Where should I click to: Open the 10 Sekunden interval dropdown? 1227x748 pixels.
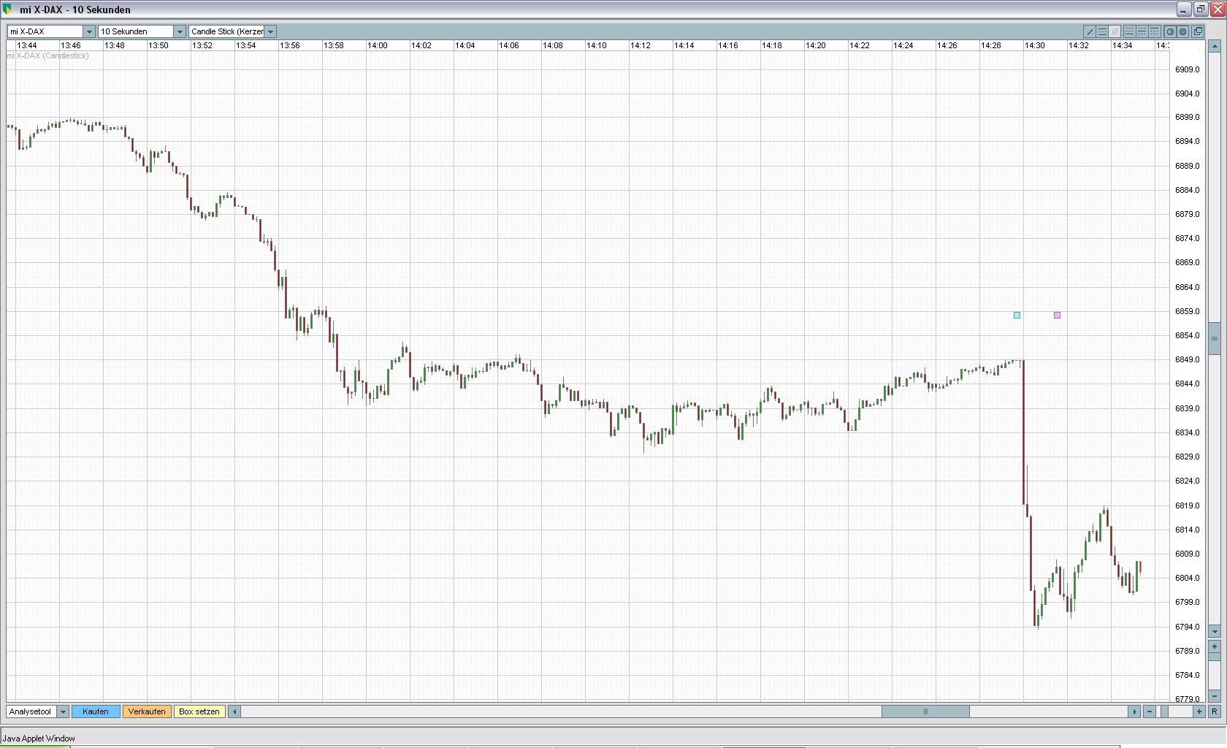[x=180, y=31]
